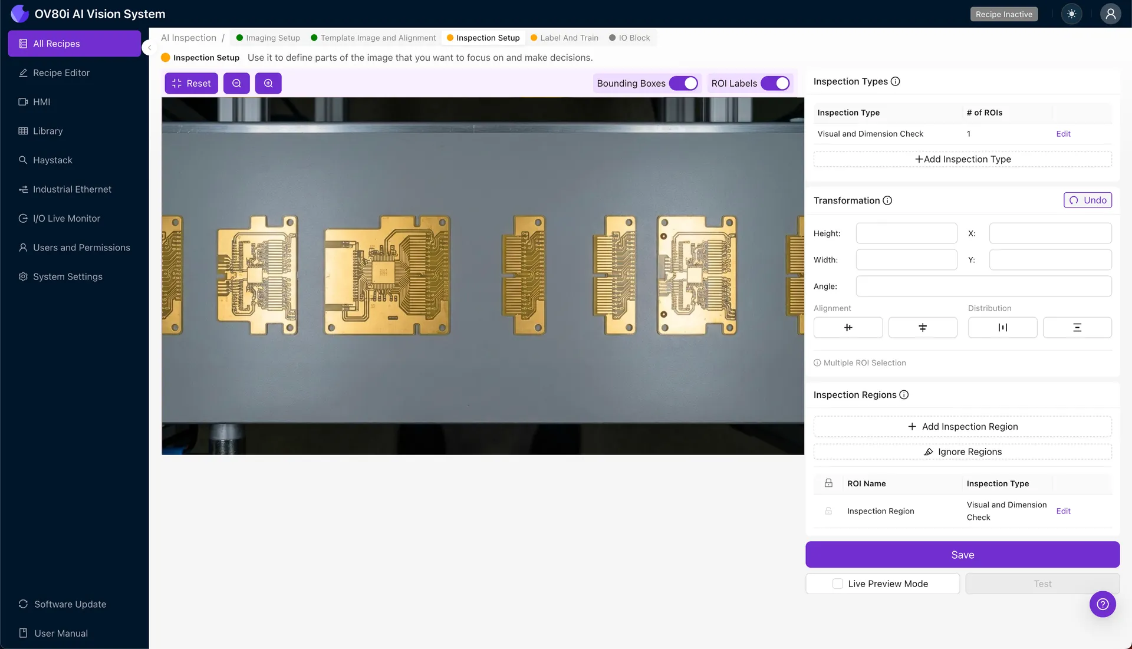Enable the Live Preview Mode checkbox
Image resolution: width=1132 pixels, height=649 pixels.
[x=837, y=584]
